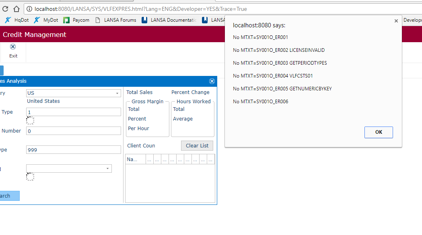
Task: Click the Average label under Hours Worked
Action: click(183, 119)
